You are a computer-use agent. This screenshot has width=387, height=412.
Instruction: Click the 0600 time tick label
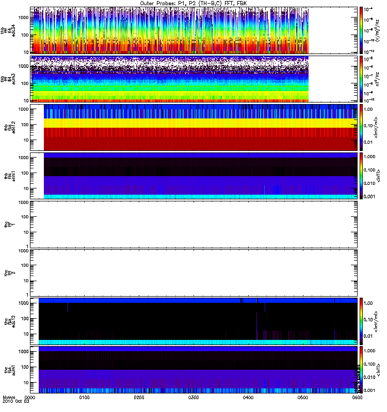pyautogui.click(x=357, y=398)
